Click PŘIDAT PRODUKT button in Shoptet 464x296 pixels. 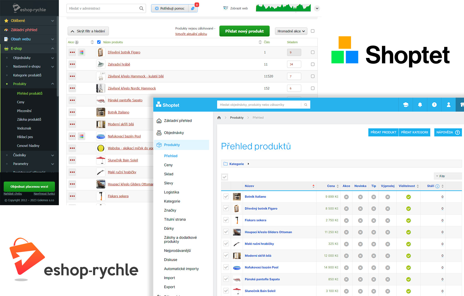384,132
